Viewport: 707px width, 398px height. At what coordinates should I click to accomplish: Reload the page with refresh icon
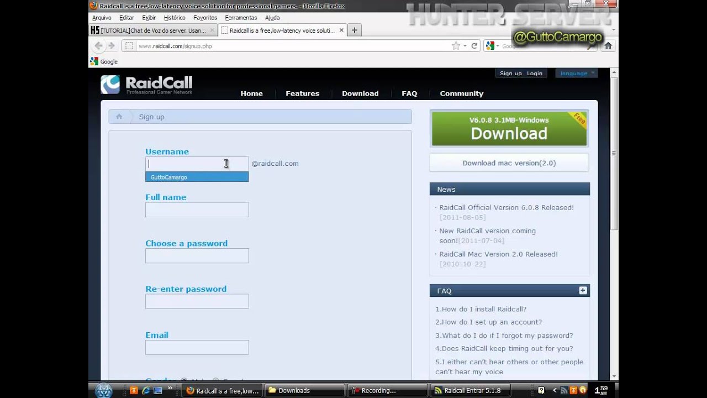(x=474, y=46)
